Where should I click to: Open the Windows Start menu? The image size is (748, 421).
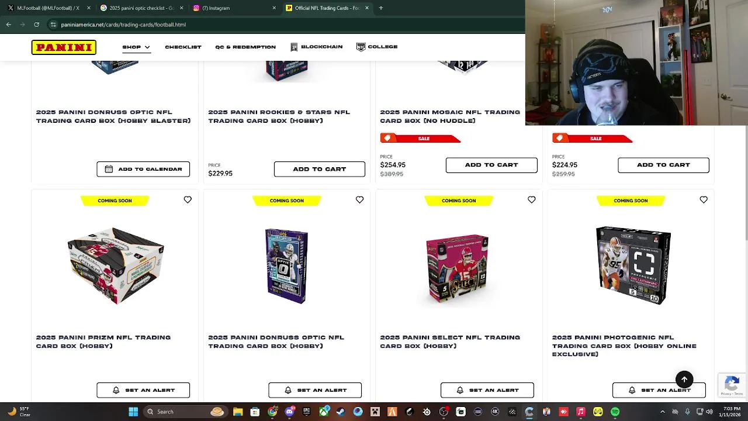pyautogui.click(x=133, y=412)
